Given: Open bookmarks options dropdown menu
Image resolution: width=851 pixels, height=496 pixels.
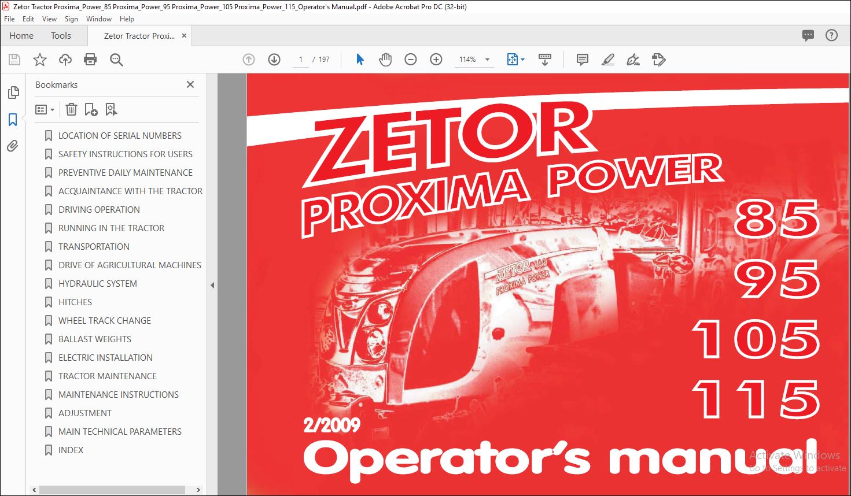Looking at the screenshot, I should (45, 109).
